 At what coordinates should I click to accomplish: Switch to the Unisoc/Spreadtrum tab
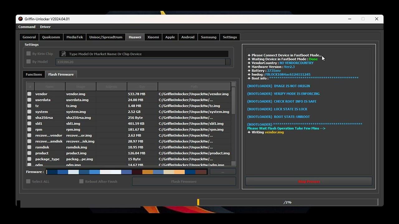click(106, 37)
